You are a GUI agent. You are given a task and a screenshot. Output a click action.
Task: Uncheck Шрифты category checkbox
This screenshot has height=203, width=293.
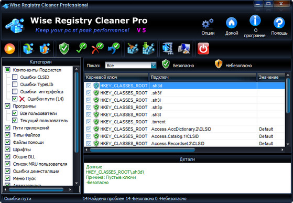[7, 149]
